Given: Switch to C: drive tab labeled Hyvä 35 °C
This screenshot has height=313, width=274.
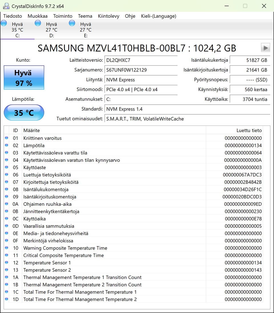Looking at the screenshot, I should coord(17,29).
